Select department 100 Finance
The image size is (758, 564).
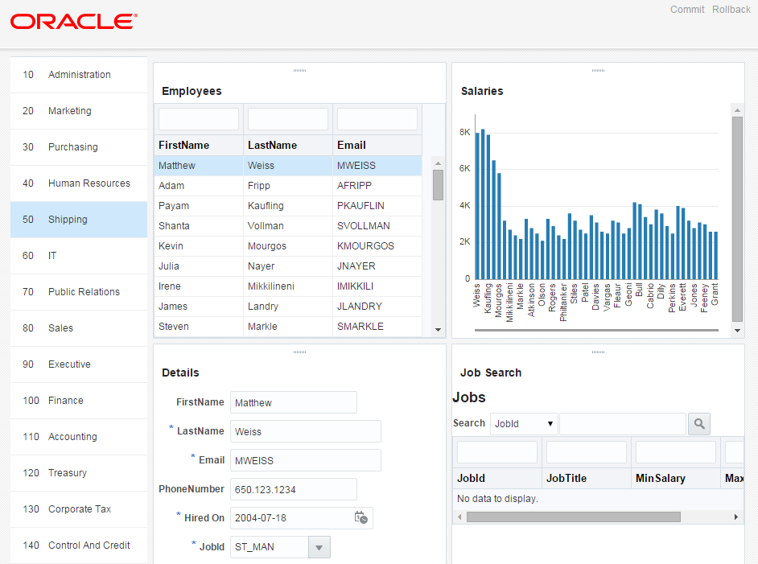tap(79, 401)
